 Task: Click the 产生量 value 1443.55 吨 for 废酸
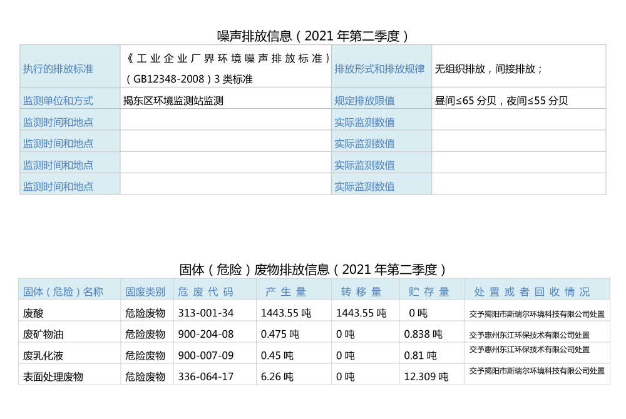click(x=286, y=313)
